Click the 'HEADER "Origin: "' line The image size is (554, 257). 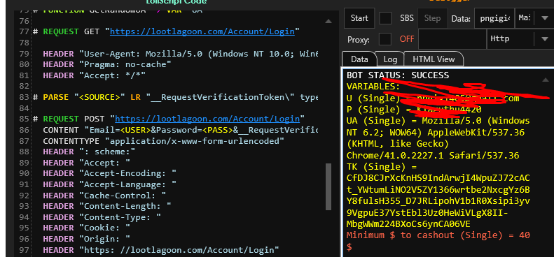(x=87, y=239)
